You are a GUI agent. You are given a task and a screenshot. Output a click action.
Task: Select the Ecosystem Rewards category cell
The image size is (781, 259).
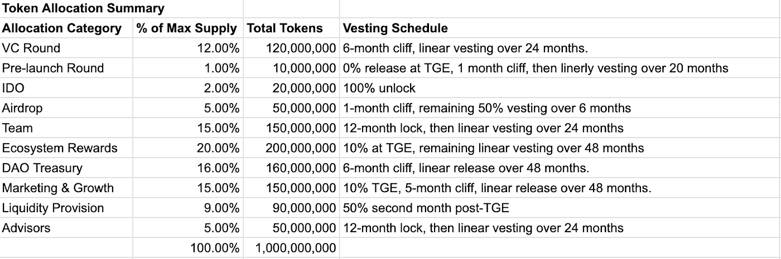coord(66,148)
